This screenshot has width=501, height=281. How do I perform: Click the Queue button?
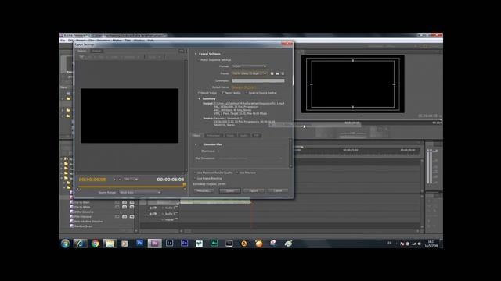(229, 190)
